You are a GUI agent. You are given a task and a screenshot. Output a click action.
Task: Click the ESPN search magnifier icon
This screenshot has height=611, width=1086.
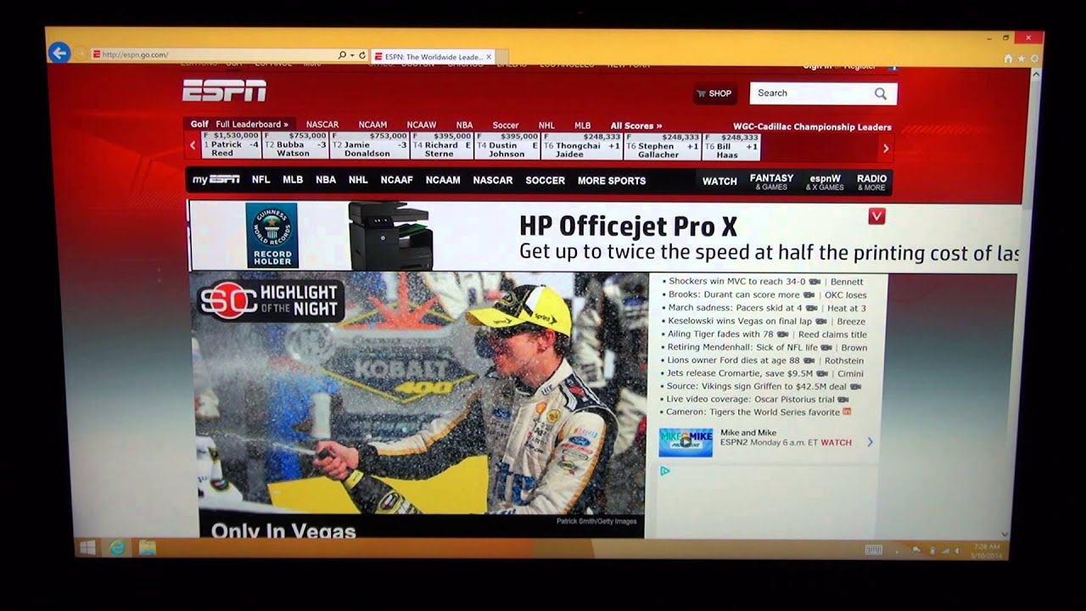881,93
